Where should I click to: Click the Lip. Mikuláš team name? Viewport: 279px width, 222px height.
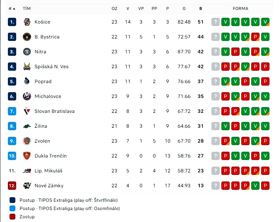click(x=49, y=171)
